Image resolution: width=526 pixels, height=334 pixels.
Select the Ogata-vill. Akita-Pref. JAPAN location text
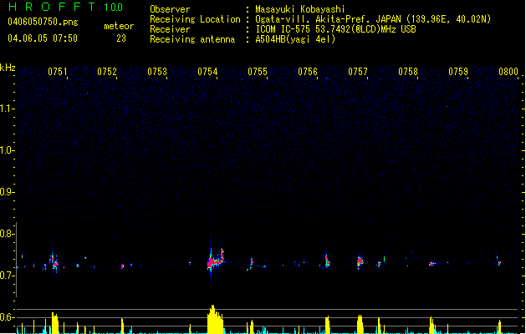[x=373, y=19]
